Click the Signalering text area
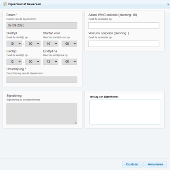This screenshot has height=170, width=170. [42, 113]
